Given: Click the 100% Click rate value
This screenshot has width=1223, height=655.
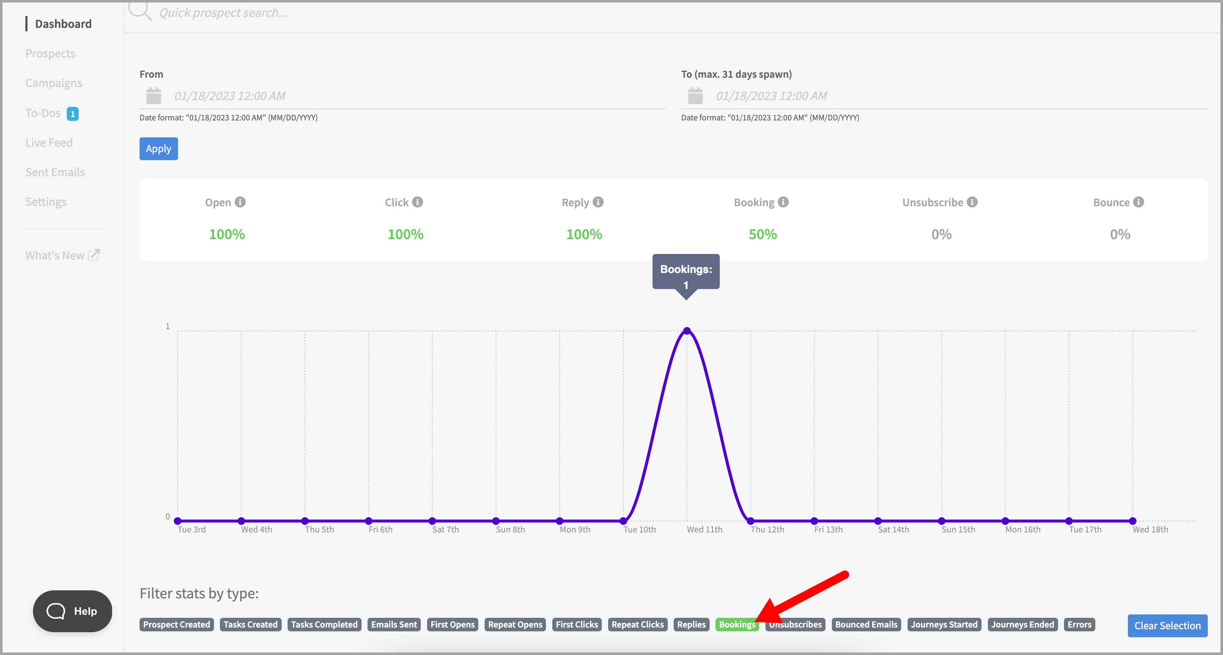Looking at the screenshot, I should click(x=406, y=234).
